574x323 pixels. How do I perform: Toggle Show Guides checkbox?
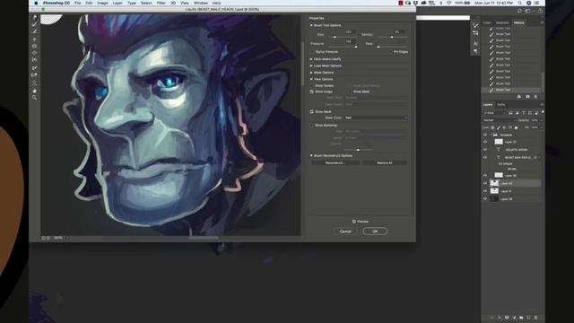click(312, 86)
